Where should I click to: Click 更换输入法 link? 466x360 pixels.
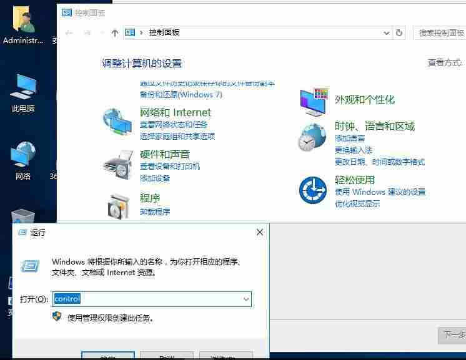(x=354, y=150)
